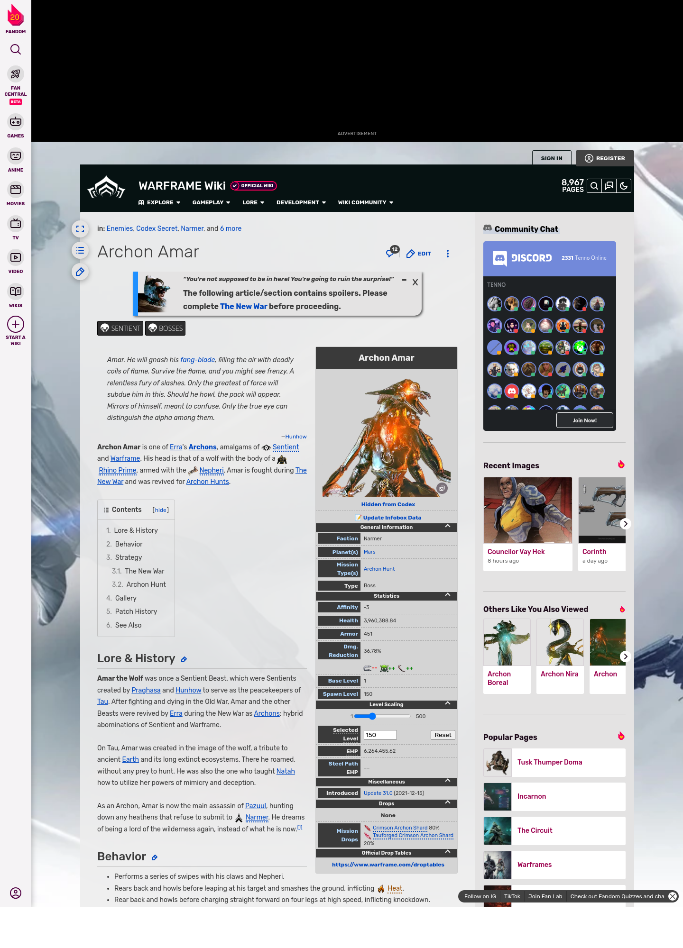Click Follow on IG link
This screenshot has height=948, width=683.
click(x=480, y=896)
